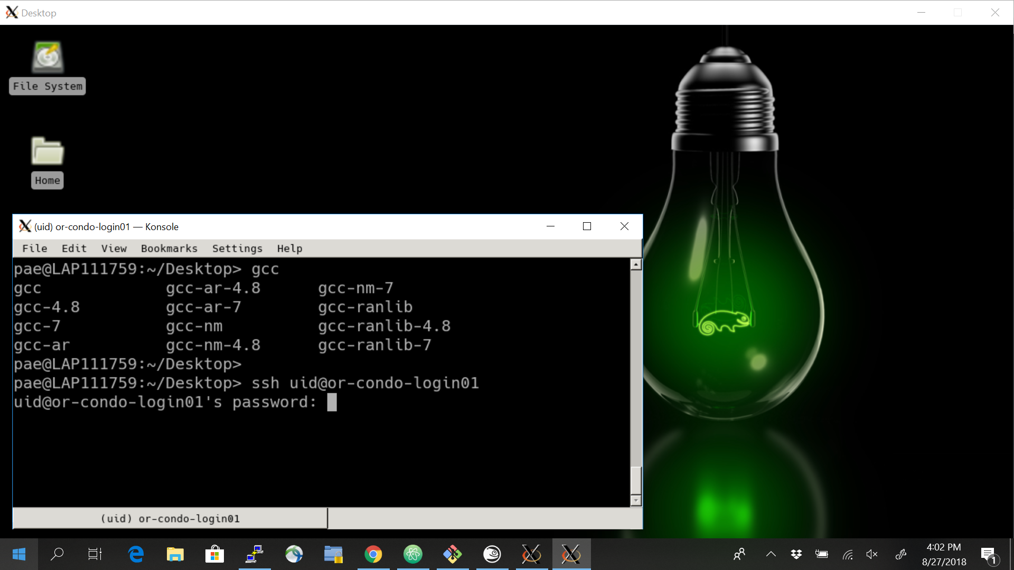Click the Windows Start button

(x=19, y=554)
